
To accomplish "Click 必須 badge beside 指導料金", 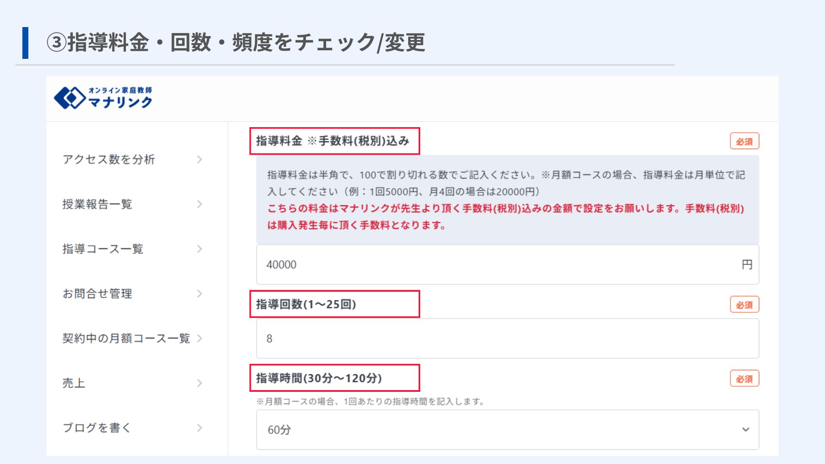I will 745,141.
